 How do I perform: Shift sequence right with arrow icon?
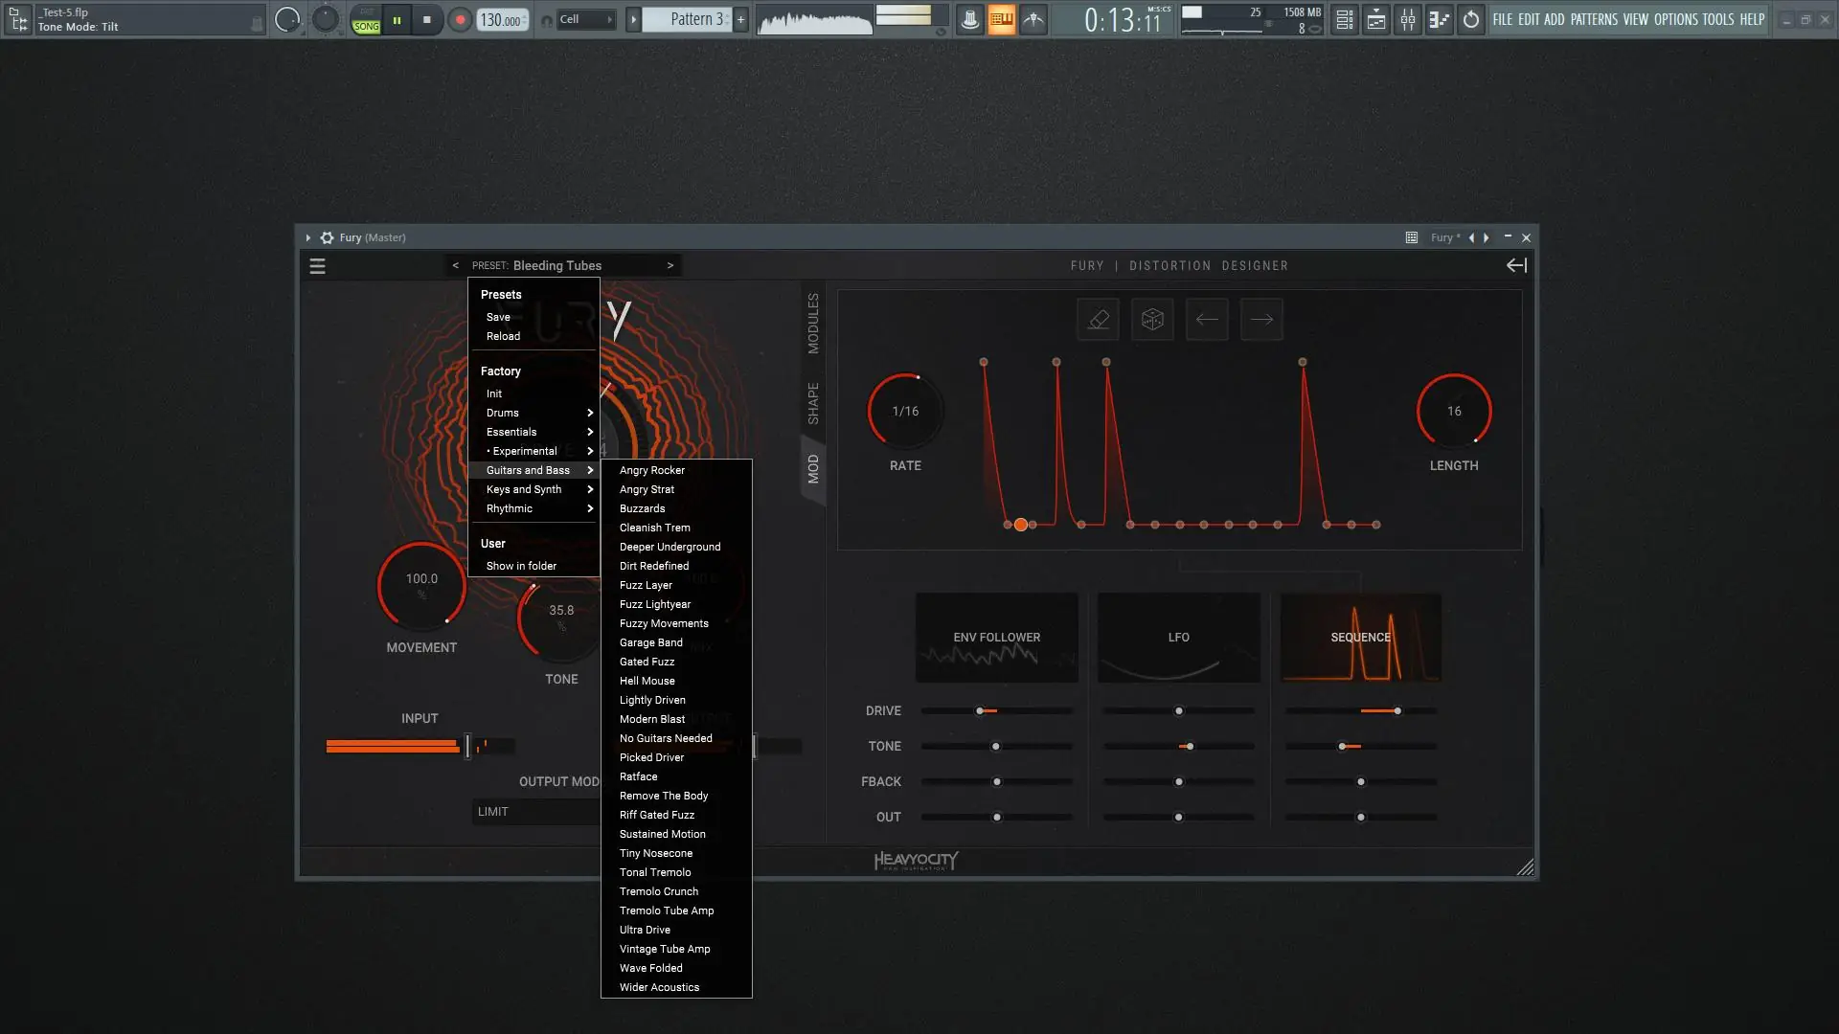1261,320
